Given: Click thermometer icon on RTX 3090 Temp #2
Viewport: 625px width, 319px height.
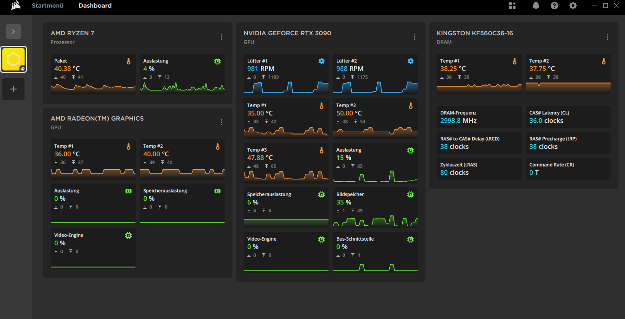Looking at the screenshot, I should point(411,106).
